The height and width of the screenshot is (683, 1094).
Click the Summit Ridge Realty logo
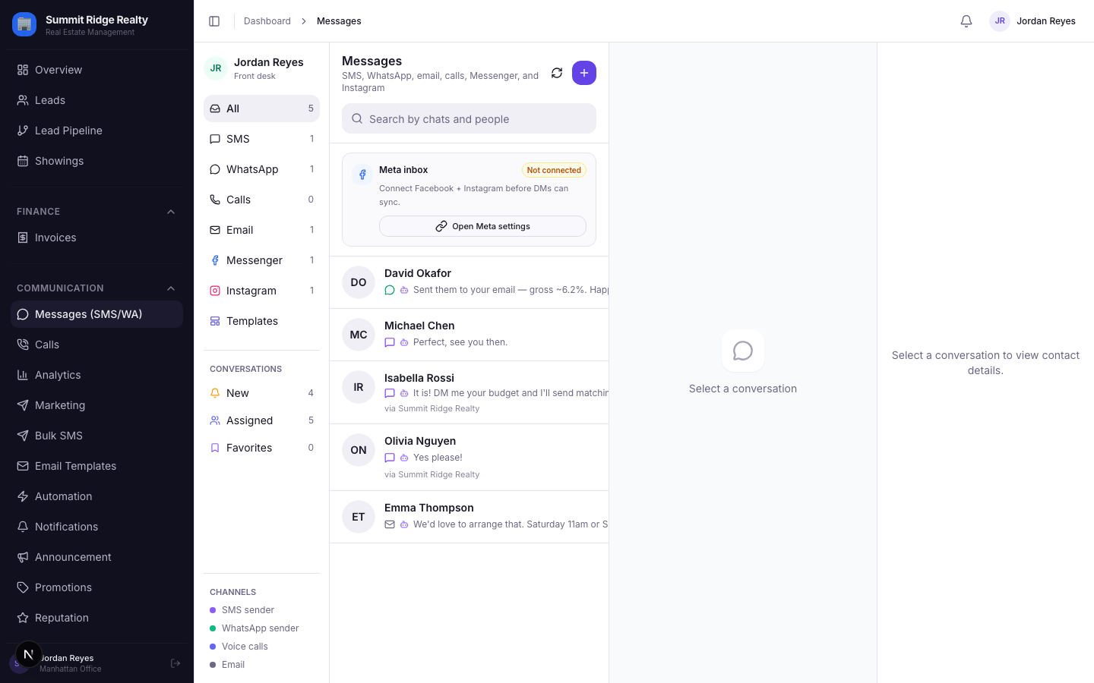click(x=24, y=24)
